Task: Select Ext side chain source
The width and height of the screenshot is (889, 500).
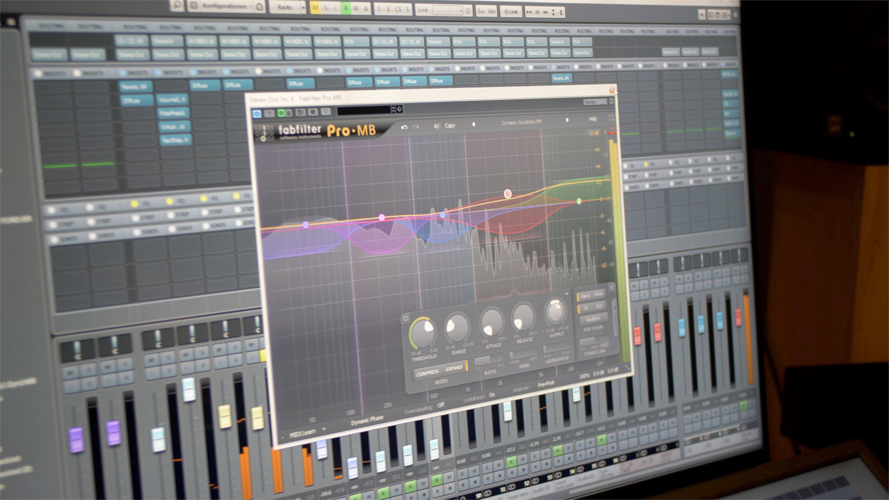Action: click(599, 306)
